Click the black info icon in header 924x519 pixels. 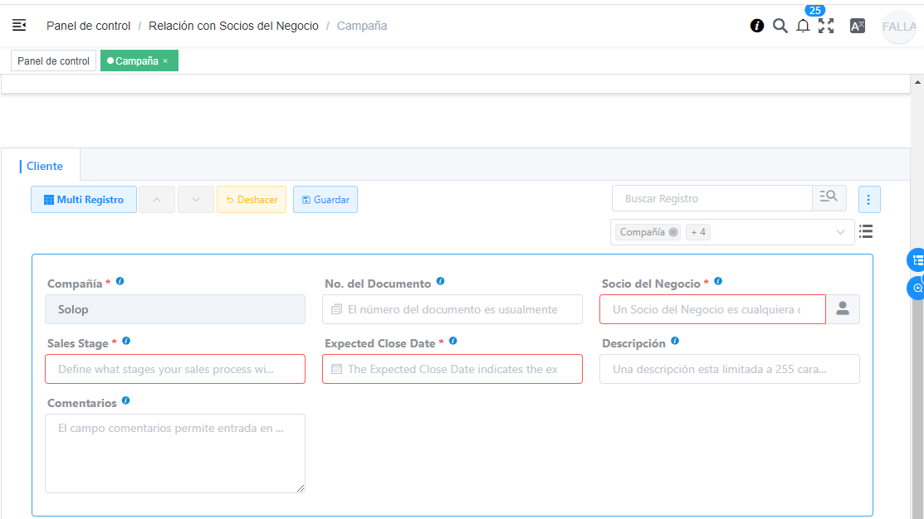(757, 26)
